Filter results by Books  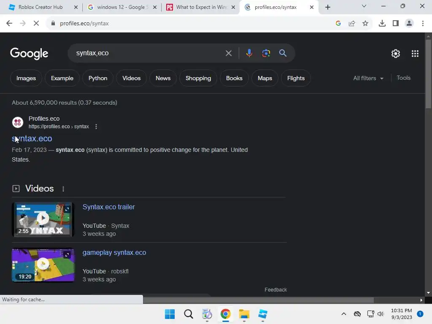point(234,78)
